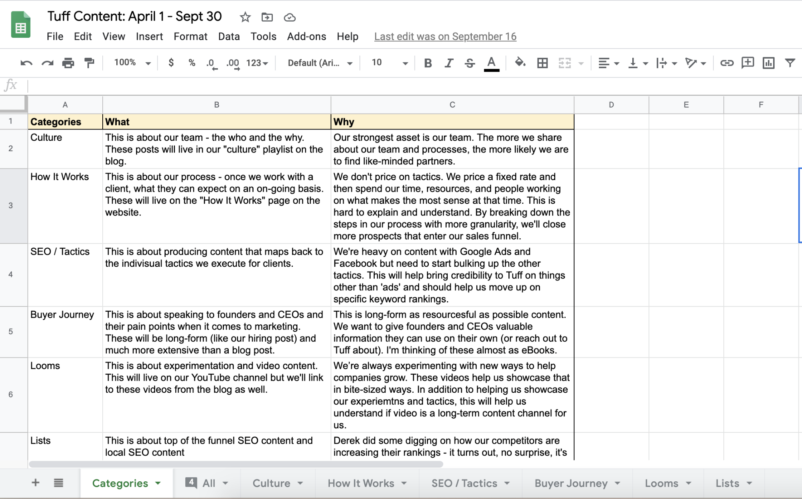Select the paint format roller
The width and height of the screenshot is (802, 499).
tap(89, 63)
